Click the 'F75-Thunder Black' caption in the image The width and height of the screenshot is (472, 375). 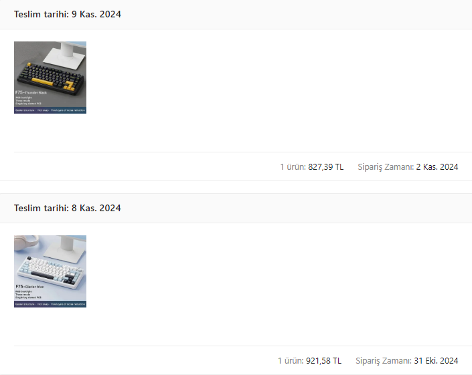point(31,92)
